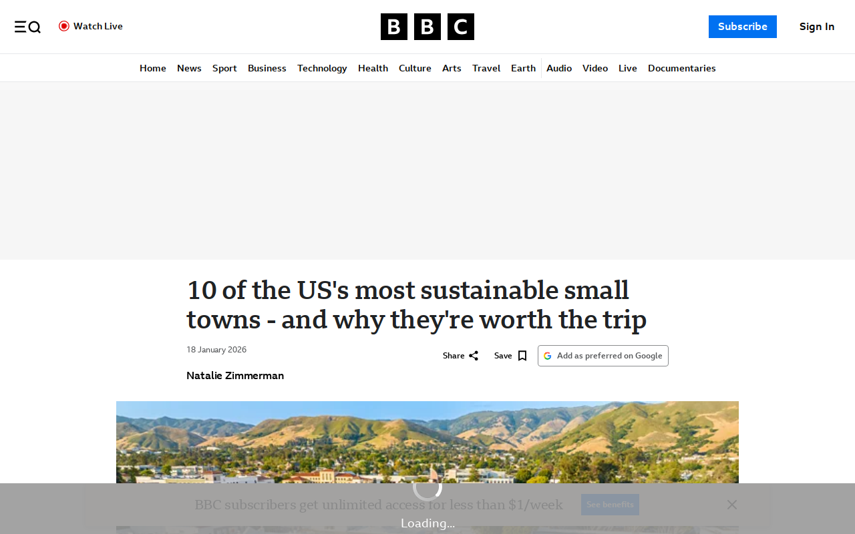
Task: Go to the Technology section
Action: tap(322, 68)
